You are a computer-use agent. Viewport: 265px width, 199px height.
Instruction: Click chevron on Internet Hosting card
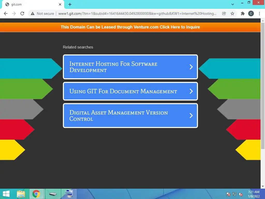pyautogui.click(x=191, y=67)
